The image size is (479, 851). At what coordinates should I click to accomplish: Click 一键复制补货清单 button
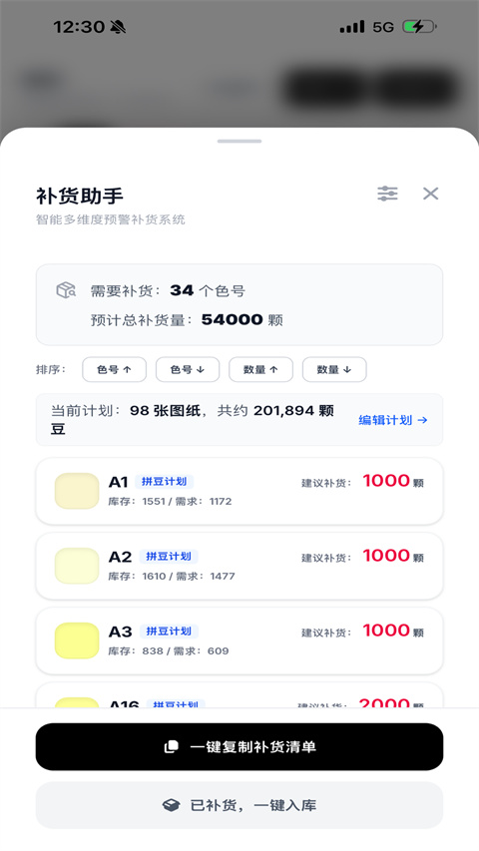(x=239, y=747)
